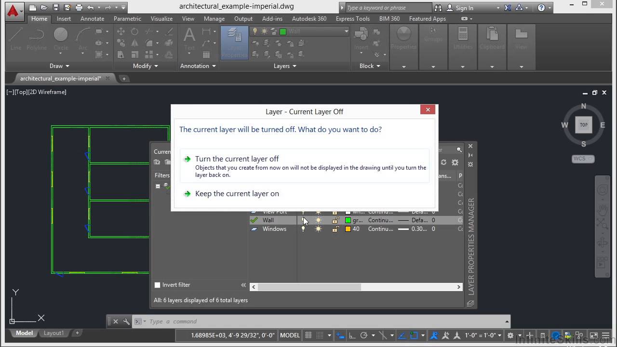617x347 pixels.
Task: Toggle grid display in status bar
Action: (308, 335)
